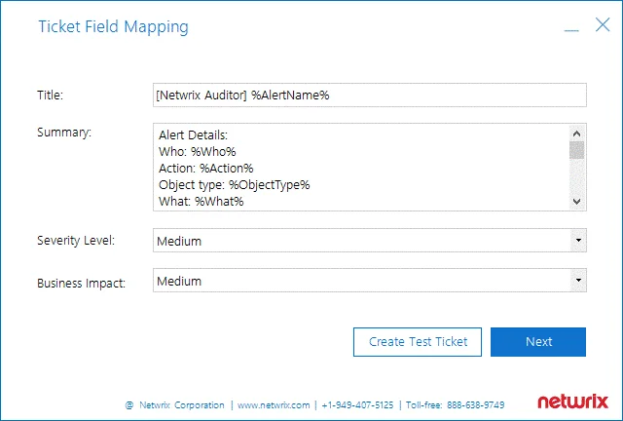Image resolution: width=623 pixels, height=421 pixels.
Task: Click the Severity Level label
Action: click(x=76, y=241)
